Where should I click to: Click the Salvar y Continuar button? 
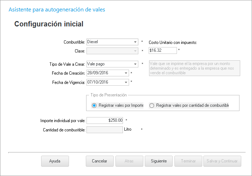tap(222, 161)
